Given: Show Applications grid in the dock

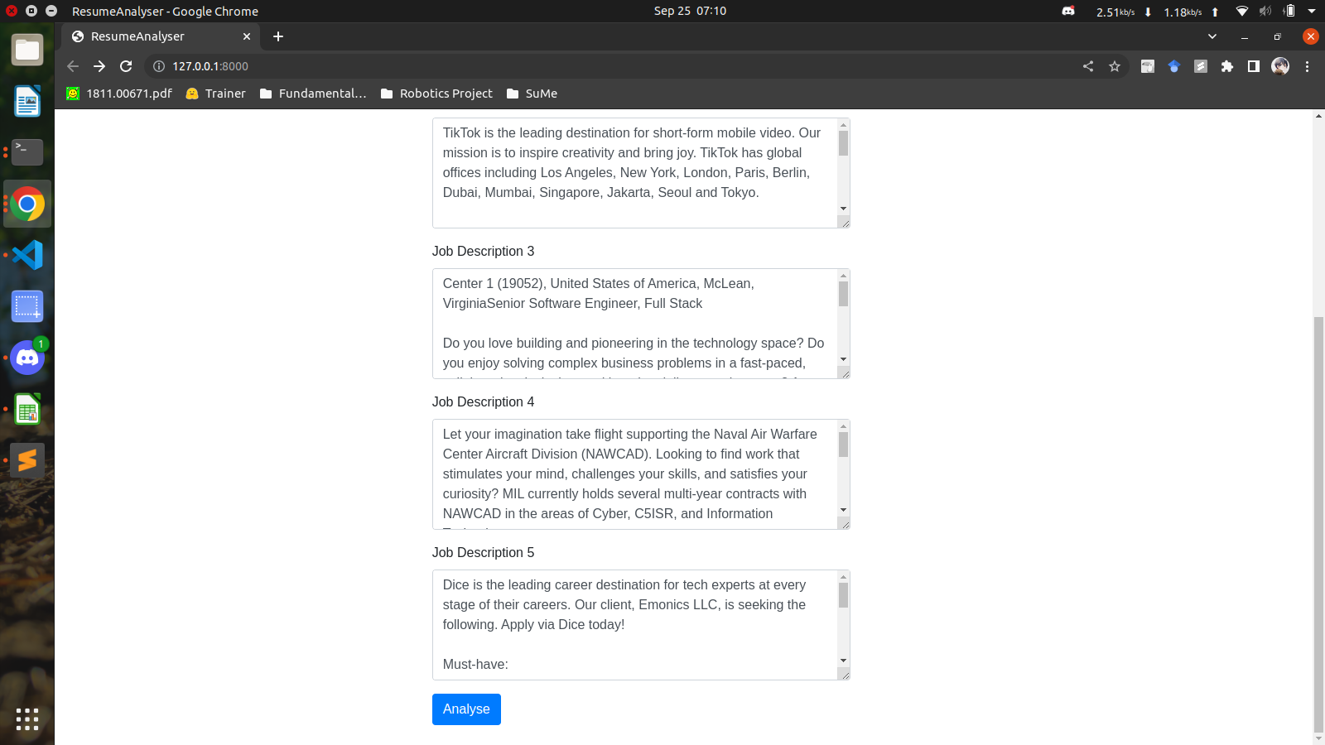Looking at the screenshot, I should (27, 719).
